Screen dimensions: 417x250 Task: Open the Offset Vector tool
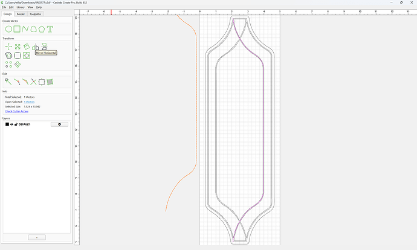click(x=8, y=56)
